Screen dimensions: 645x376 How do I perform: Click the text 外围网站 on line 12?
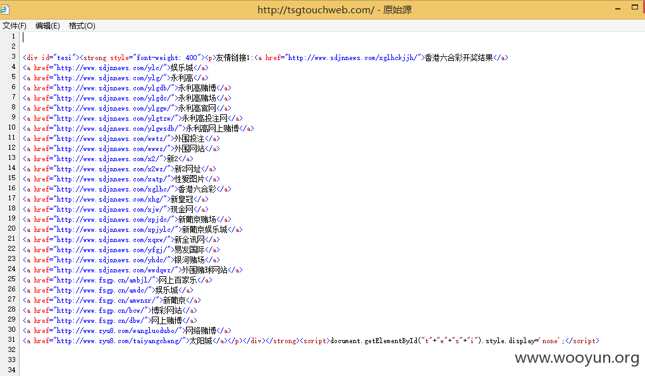coord(189,149)
